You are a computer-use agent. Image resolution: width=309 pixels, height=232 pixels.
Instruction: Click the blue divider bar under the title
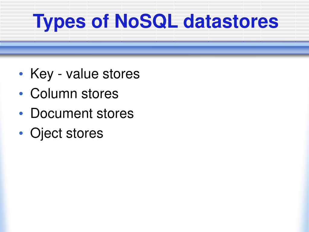pos(154,48)
